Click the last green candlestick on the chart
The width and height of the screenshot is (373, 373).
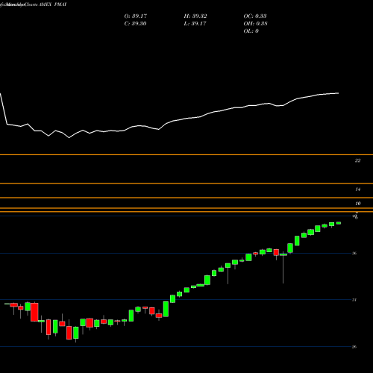pyautogui.click(x=339, y=223)
